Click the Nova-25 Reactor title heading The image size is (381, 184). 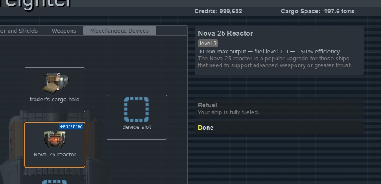[x=225, y=34]
